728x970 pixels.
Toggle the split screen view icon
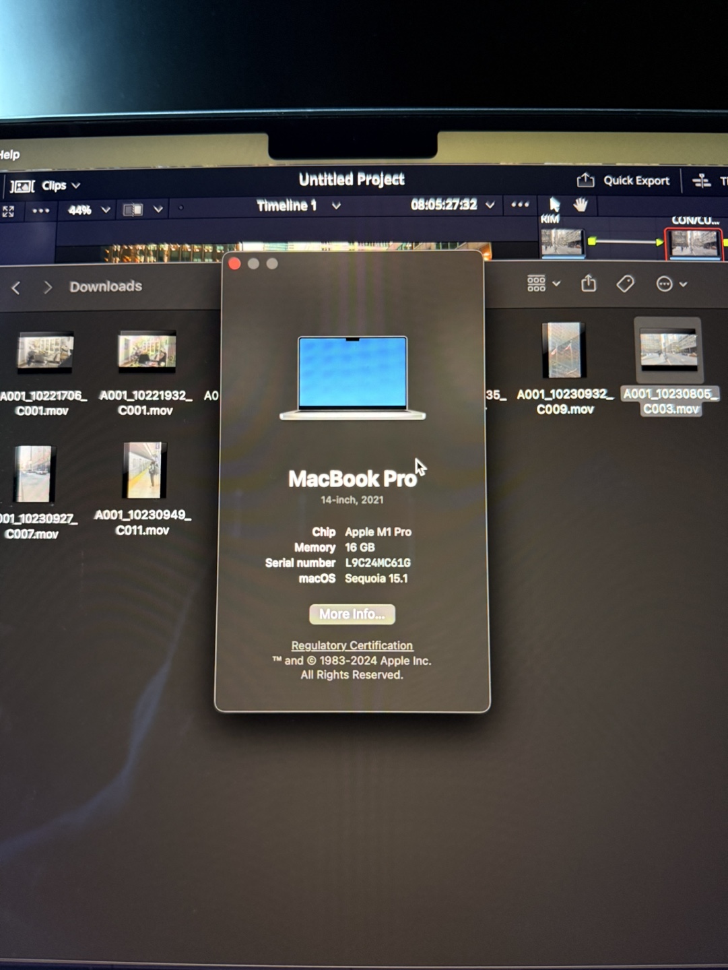[133, 209]
